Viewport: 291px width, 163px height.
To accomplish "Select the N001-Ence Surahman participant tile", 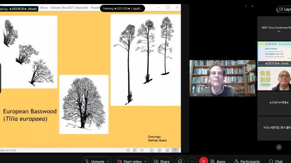I will point(274,28).
